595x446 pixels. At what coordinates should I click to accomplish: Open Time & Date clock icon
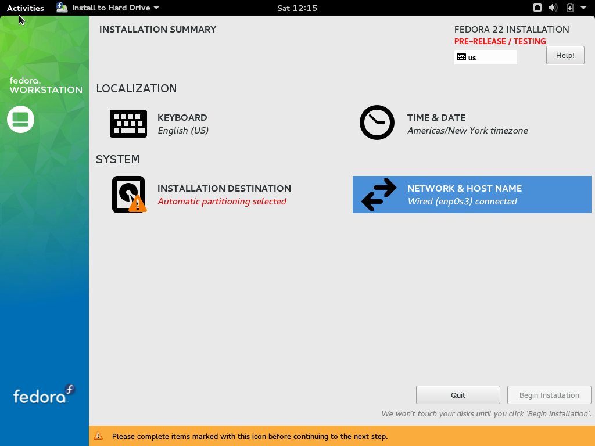tap(377, 123)
